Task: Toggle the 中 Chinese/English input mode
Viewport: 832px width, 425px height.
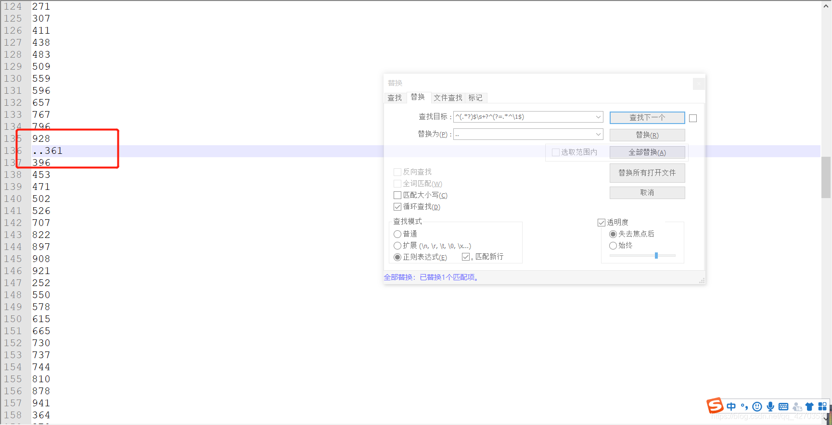Action: 731,406
